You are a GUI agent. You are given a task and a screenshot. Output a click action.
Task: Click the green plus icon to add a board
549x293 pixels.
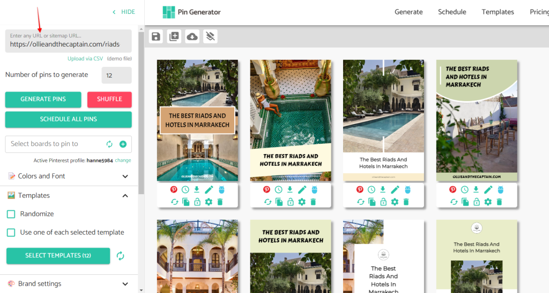point(123,144)
